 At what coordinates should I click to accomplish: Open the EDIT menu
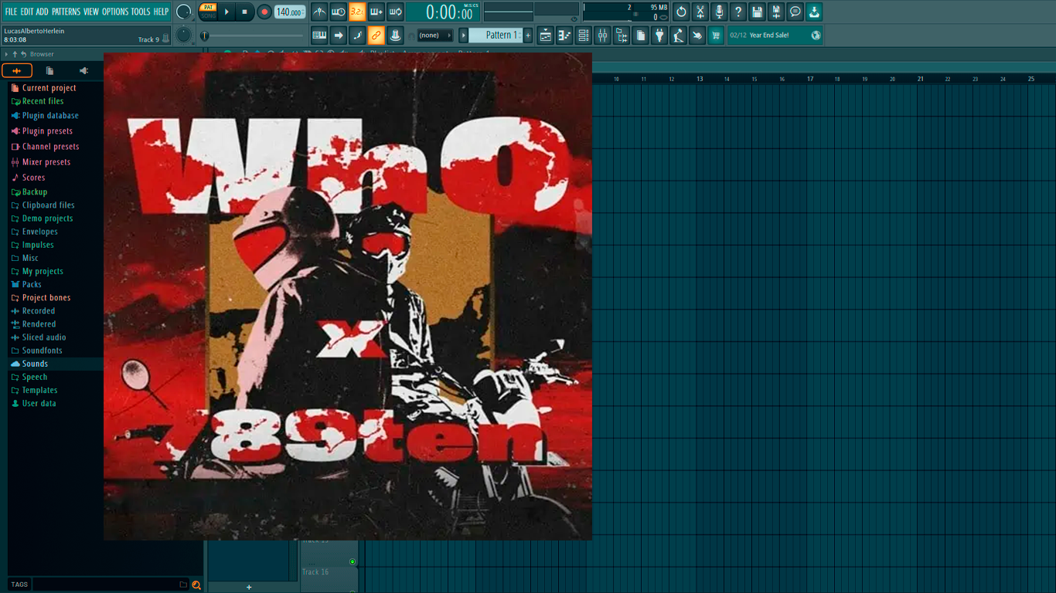(x=26, y=12)
